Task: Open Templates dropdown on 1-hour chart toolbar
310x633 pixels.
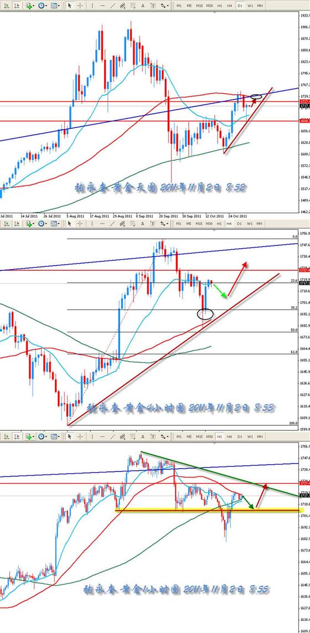Action: 55,436
